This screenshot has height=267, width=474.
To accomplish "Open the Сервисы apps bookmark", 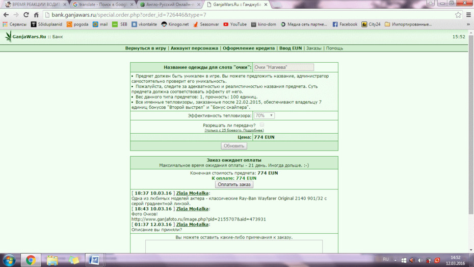I will 14,24.
